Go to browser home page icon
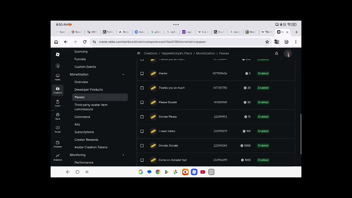Image resolution: width=352 pixels, height=198 pixels. click(56, 42)
